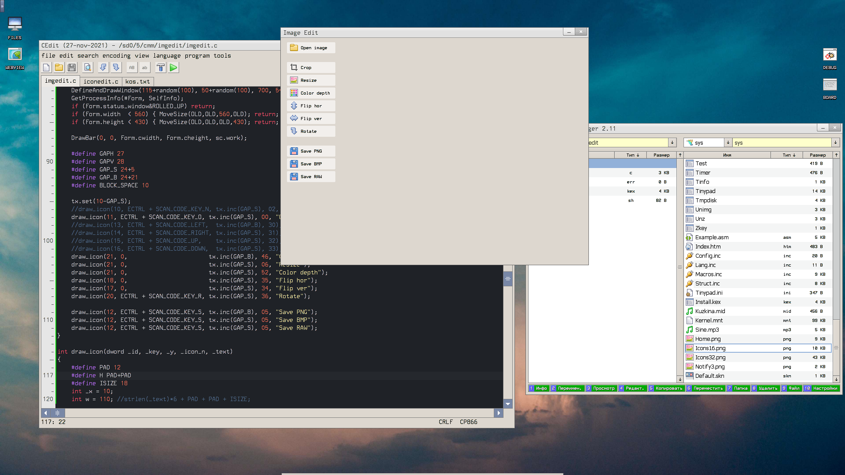
Task: Choose Flip hor in Image Edit
Action: point(311,106)
